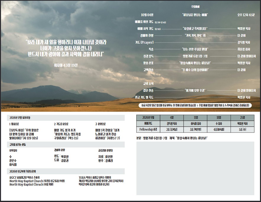Viewport: 261px width, 202px height.
Task: Click the "교회를 섬기는 분들" section header
Action: coord(66,145)
